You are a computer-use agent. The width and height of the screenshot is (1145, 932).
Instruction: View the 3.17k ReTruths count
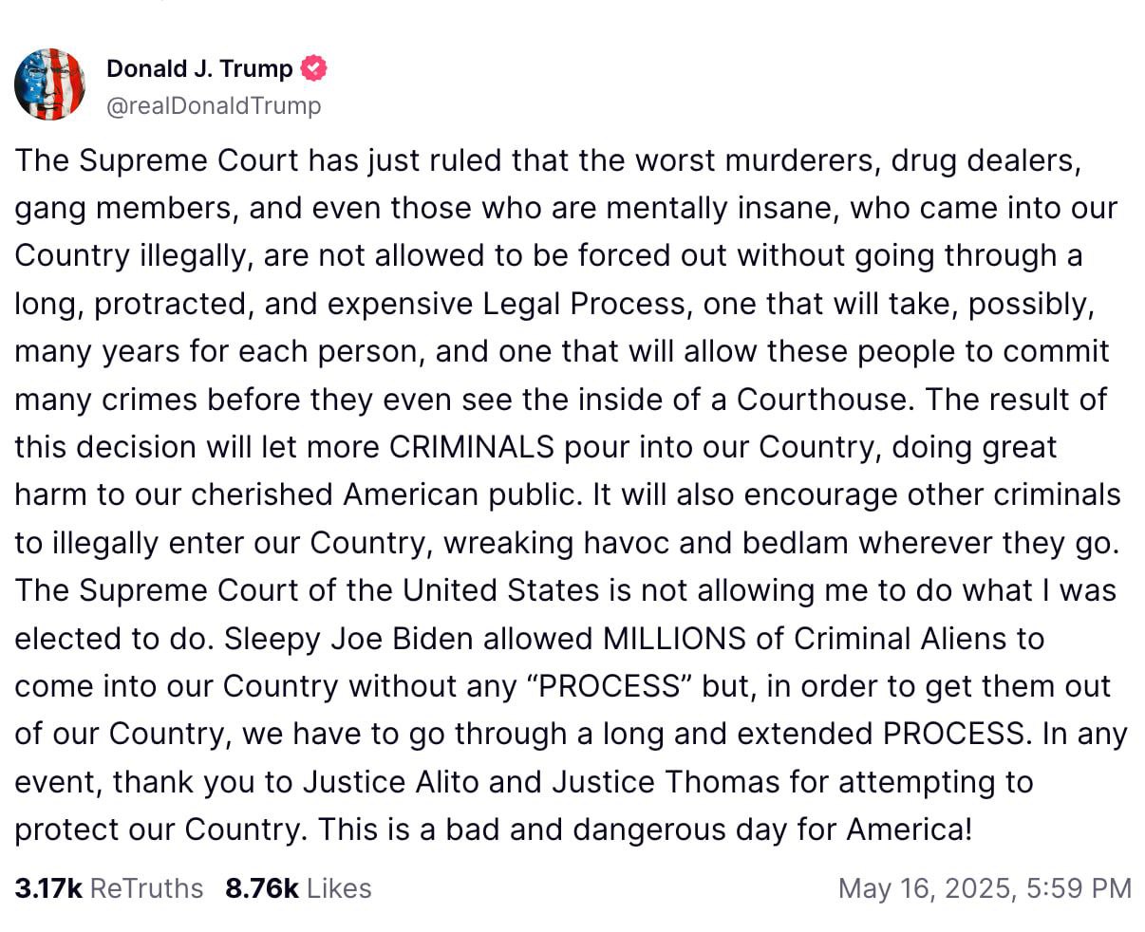[x=48, y=888]
